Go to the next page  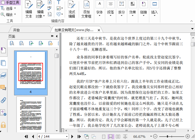(x=72, y=136)
